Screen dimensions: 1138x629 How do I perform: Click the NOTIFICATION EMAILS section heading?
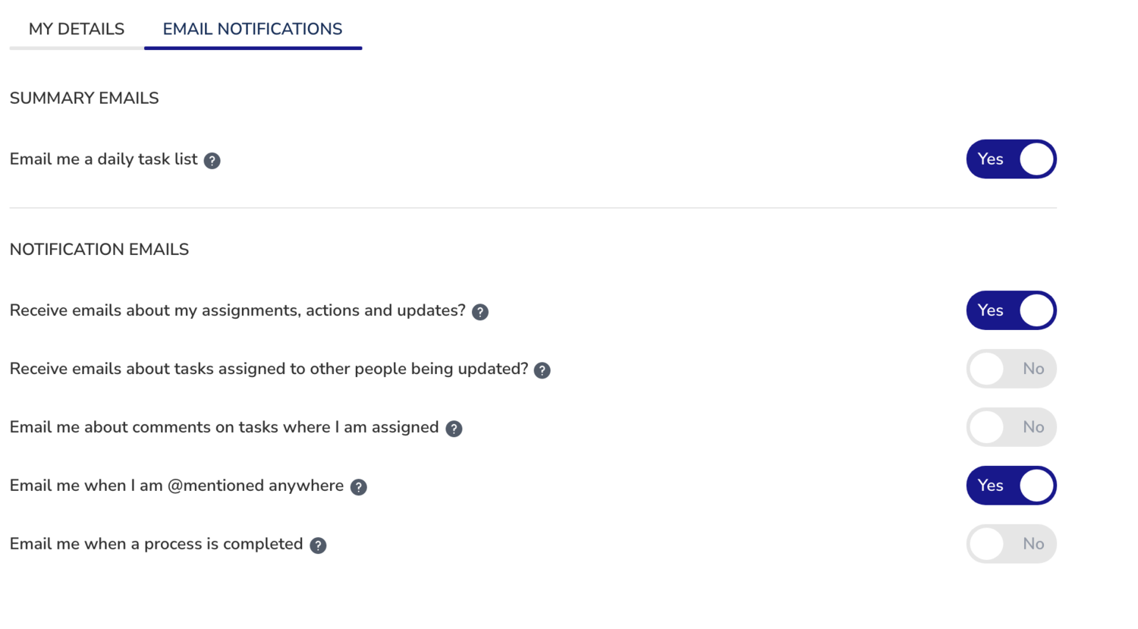coord(99,249)
